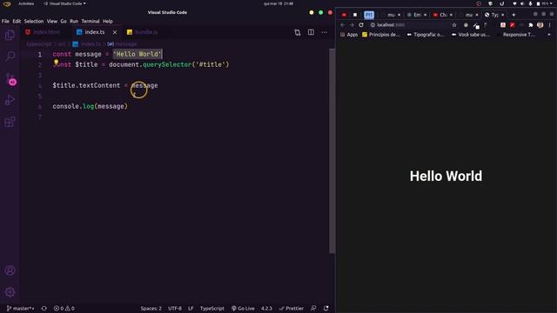
Task: Click querySelector on line 2
Action: 167,64
